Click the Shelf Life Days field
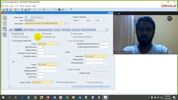The width and height of the screenshot is (178, 100). click(41, 47)
